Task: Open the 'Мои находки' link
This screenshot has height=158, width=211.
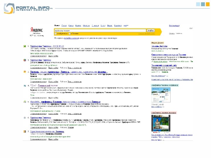Action: point(174,25)
